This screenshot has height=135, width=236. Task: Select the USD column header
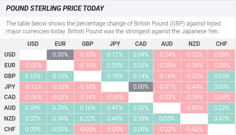pos(33,44)
